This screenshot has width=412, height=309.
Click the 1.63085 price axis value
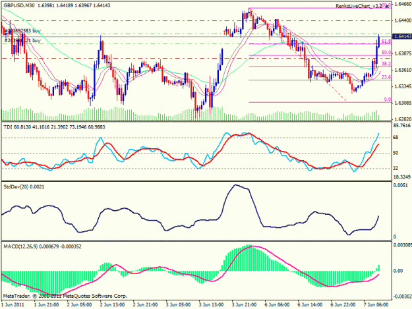[403, 103]
